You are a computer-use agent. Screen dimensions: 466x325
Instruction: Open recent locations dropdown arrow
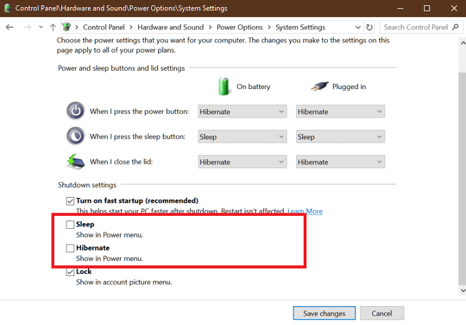(x=40, y=27)
